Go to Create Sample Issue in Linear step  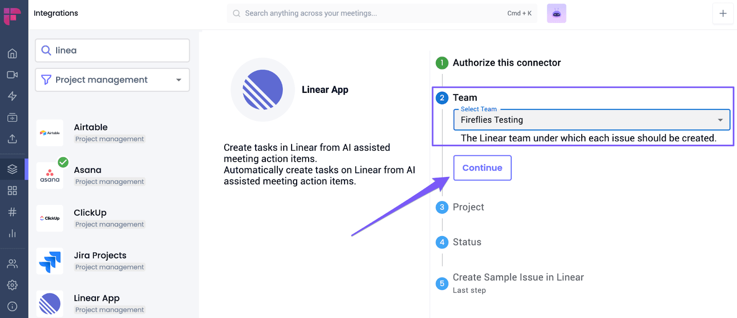pos(518,278)
